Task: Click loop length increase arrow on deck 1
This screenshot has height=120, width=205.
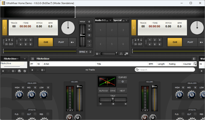Action: pyautogui.click(x=12, y=40)
